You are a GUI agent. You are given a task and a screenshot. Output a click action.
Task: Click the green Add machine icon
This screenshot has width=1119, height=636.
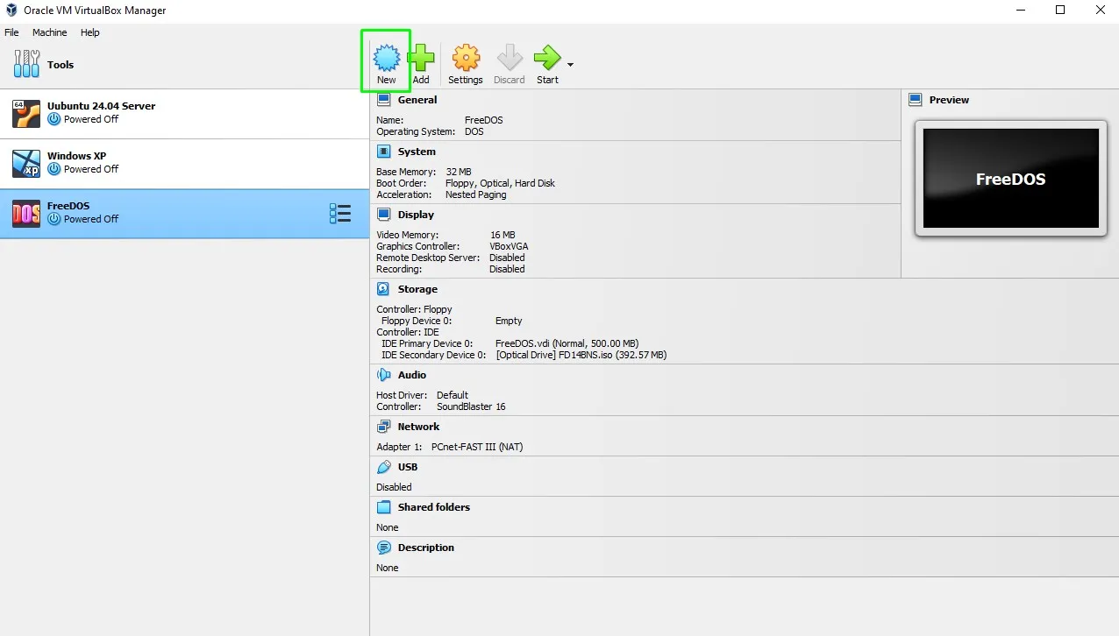(x=421, y=59)
